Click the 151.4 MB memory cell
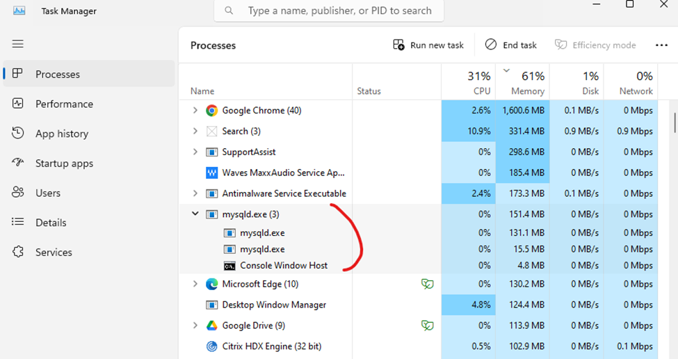678x359 pixels. [522, 214]
